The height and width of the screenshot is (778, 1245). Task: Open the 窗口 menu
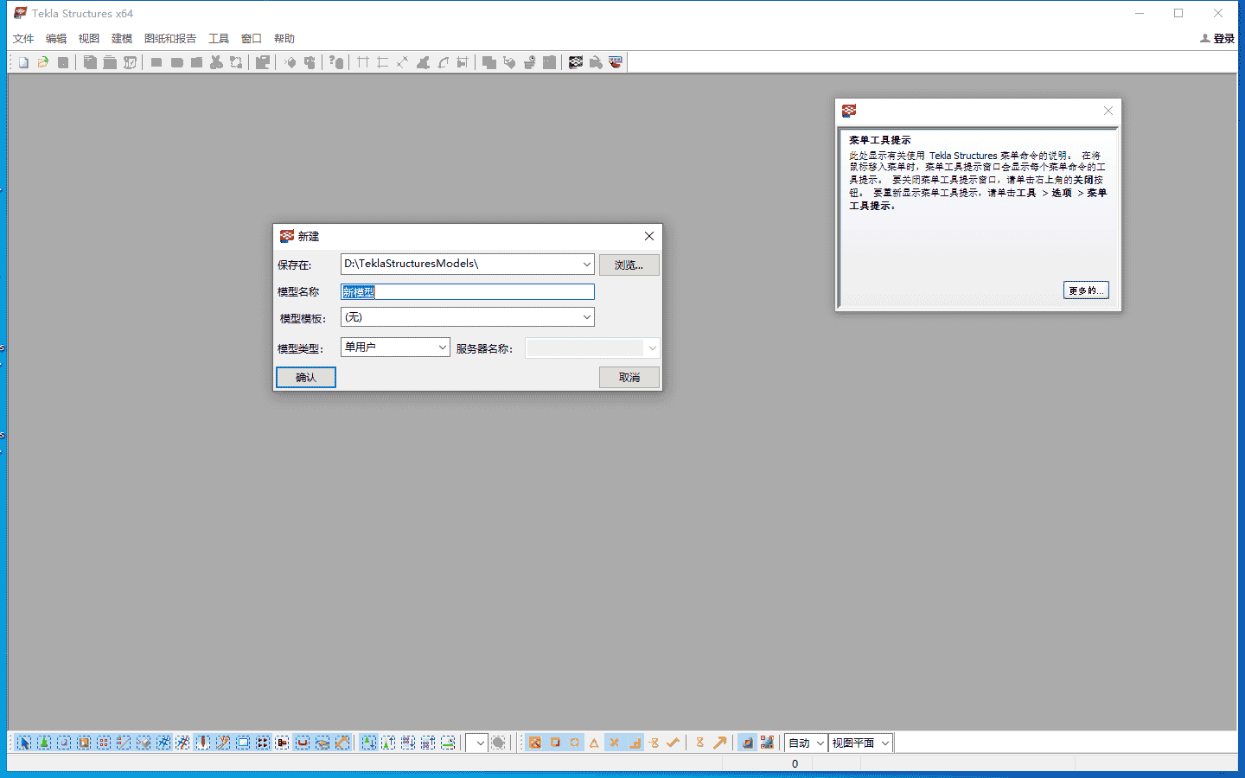[x=252, y=38]
